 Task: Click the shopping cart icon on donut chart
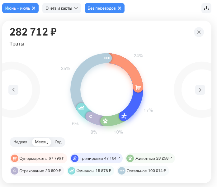pyautogui.click(x=138, y=88)
